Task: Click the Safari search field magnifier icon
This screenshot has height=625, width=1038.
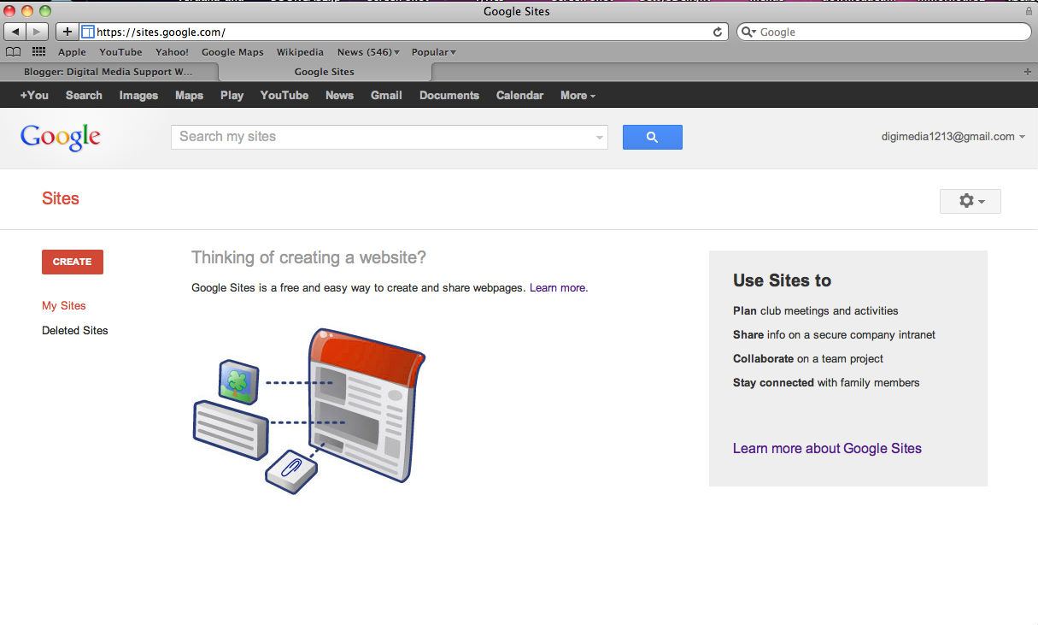Action: click(x=748, y=32)
